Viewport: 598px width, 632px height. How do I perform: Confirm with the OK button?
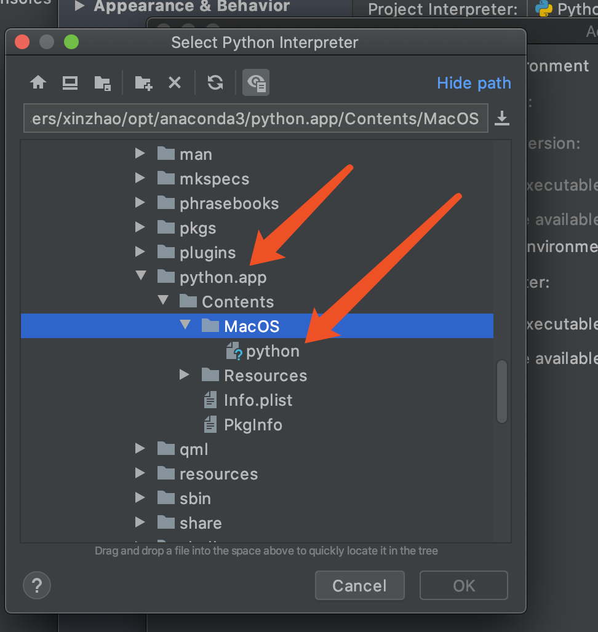click(464, 585)
